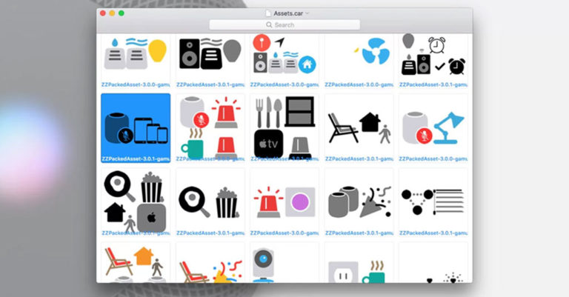
Task: Select the alarm clocks and checkmark thumbnail
Action: click(x=433, y=54)
